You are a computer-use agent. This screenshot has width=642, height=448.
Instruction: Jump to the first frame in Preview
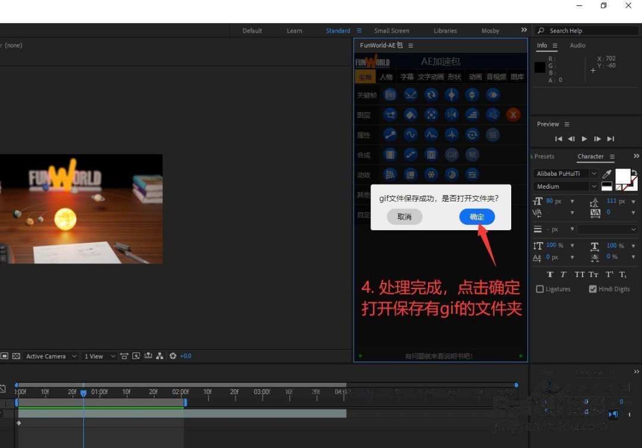point(558,139)
